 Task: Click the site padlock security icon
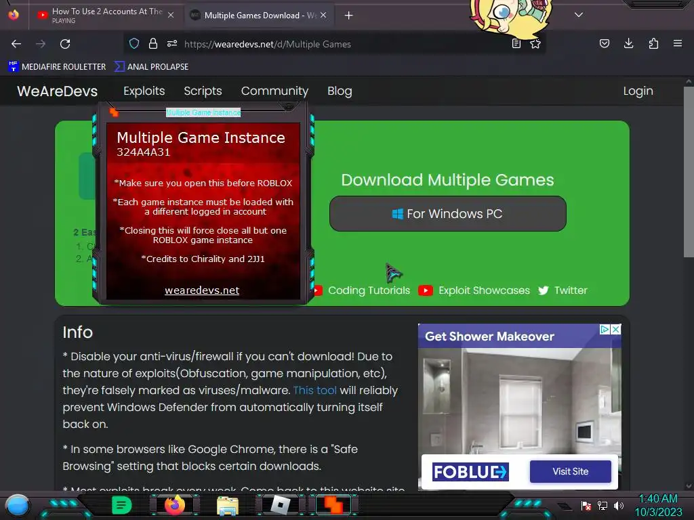coord(153,43)
